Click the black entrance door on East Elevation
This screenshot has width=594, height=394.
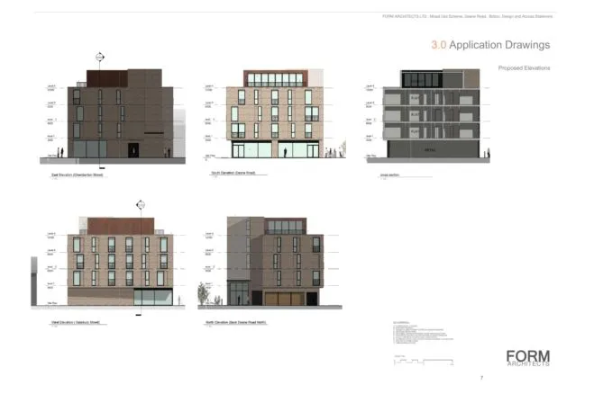[133, 150]
